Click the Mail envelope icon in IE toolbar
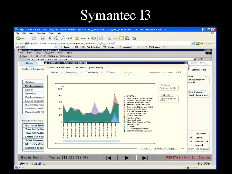232x174 pixels. [x=101, y=38]
